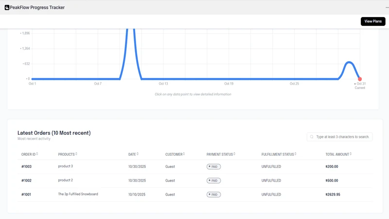The height and width of the screenshot is (219, 389).
Task: Click the PAID badge for order #1002
Action: (213, 181)
